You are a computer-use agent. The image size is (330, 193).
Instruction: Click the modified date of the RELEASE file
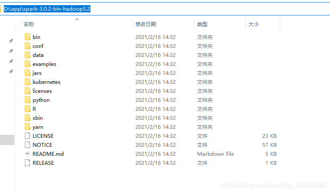tap(156, 163)
